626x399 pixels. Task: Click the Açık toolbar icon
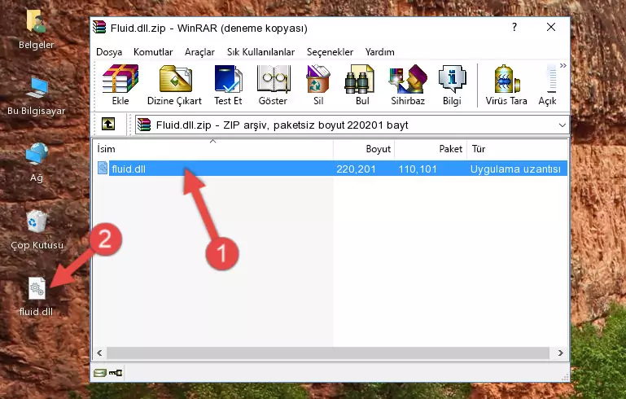[x=550, y=79]
